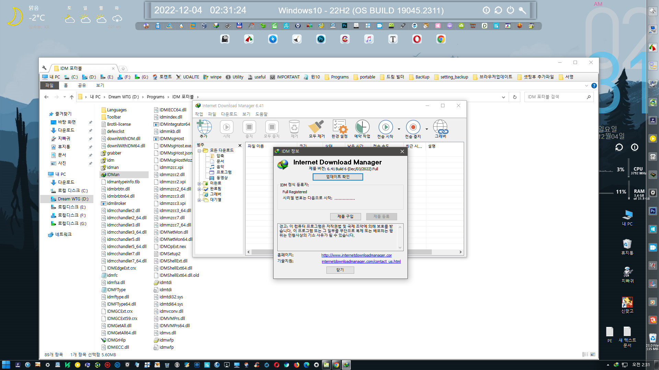Close the IDM categories panel

240,146
